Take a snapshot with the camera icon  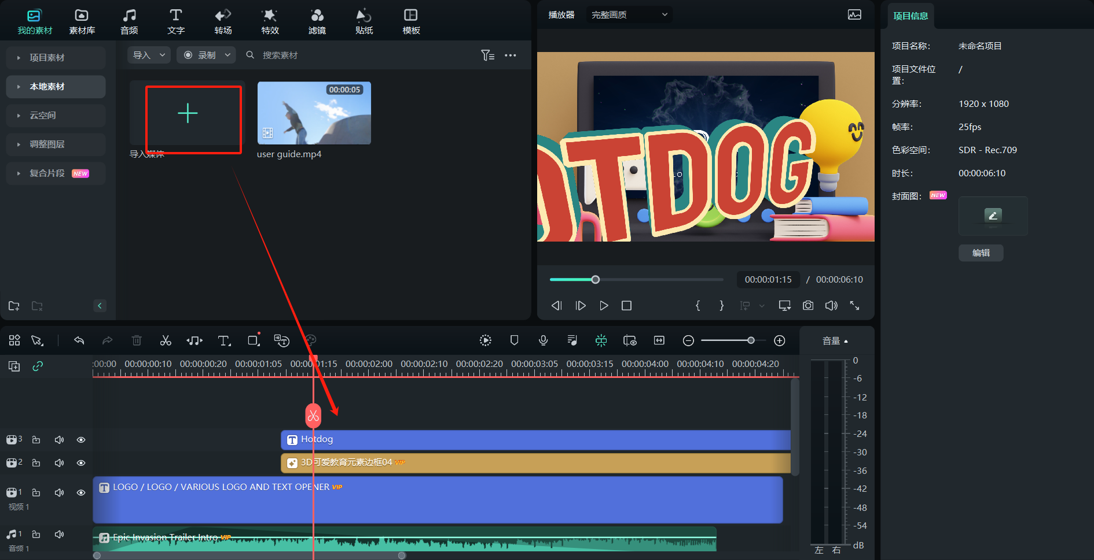(x=808, y=305)
